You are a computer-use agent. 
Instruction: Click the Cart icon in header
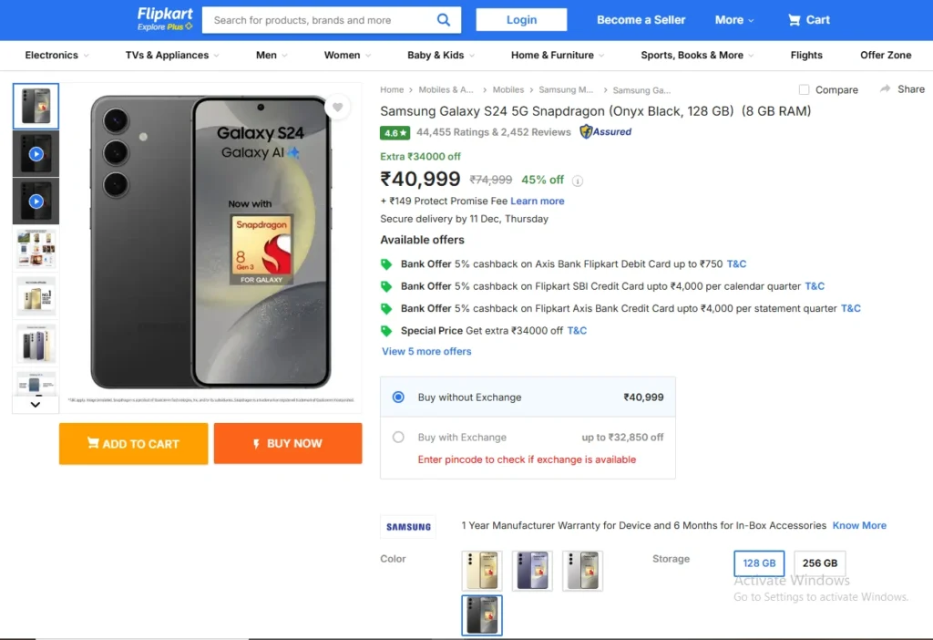coord(795,19)
